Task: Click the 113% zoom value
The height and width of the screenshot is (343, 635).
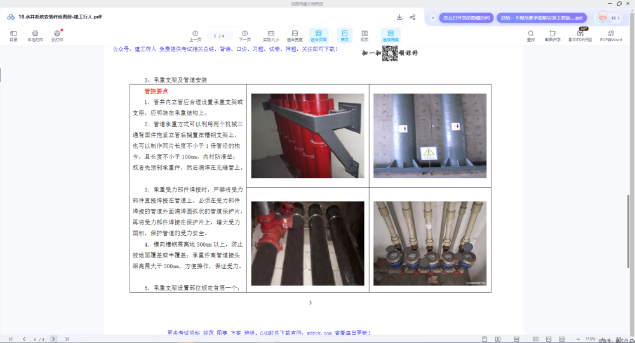Action: tap(590, 339)
